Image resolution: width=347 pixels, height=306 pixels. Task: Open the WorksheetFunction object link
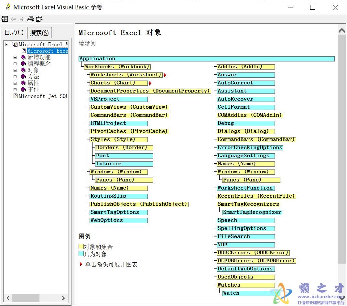point(246,188)
